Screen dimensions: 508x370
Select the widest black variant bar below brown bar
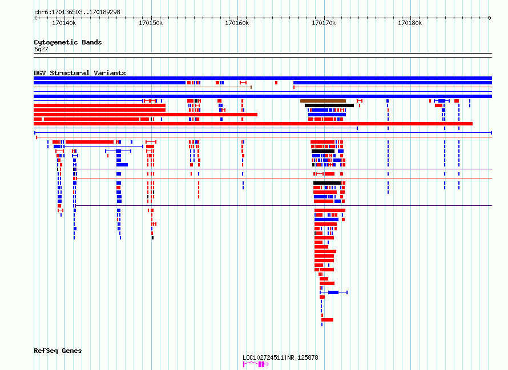[x=329, y=105]
